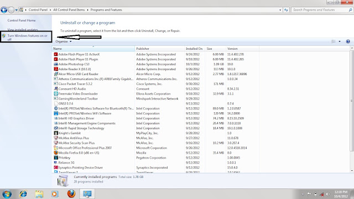Refresh the Programs and Features view
354x199 pixels.
click(286, 10)
